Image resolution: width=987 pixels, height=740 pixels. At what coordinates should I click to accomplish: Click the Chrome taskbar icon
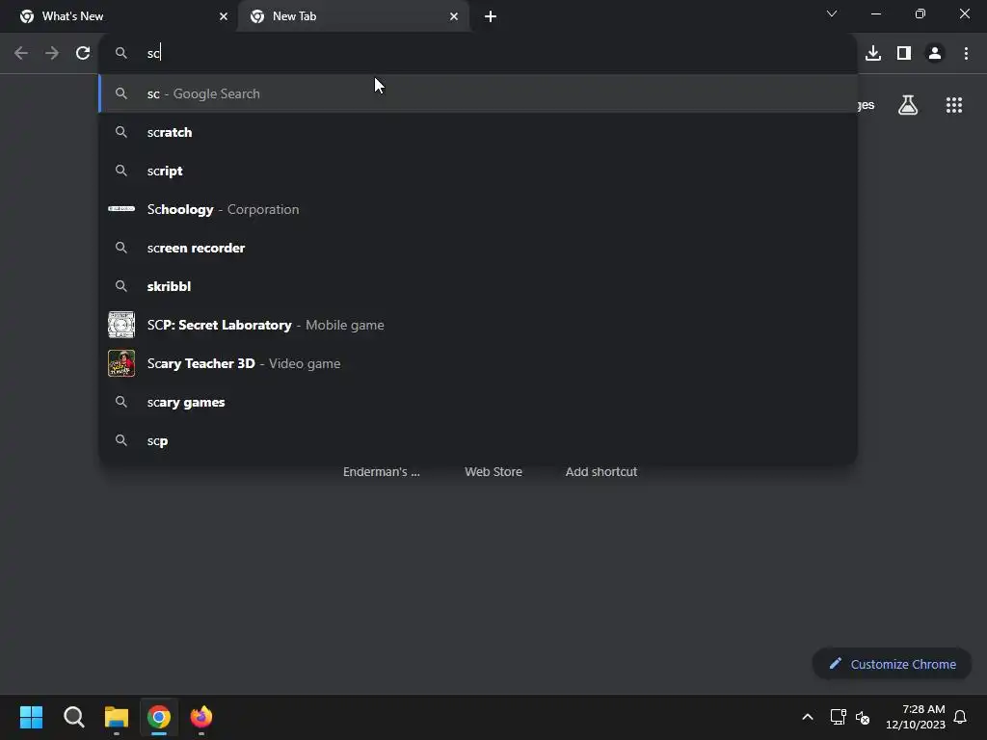[159, 717]
